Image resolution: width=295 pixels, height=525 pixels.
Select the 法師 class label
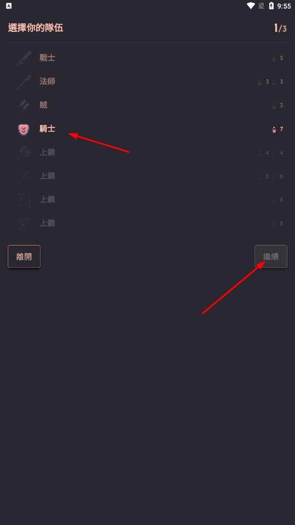(47, 81)
